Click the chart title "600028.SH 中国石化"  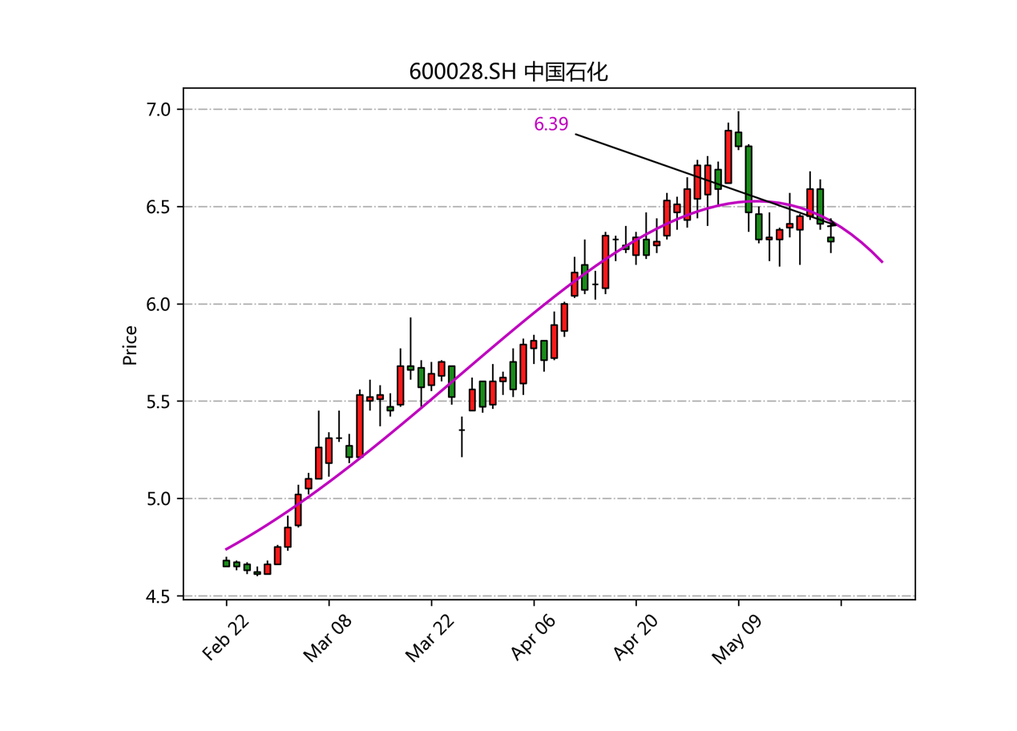pos(508,72)
